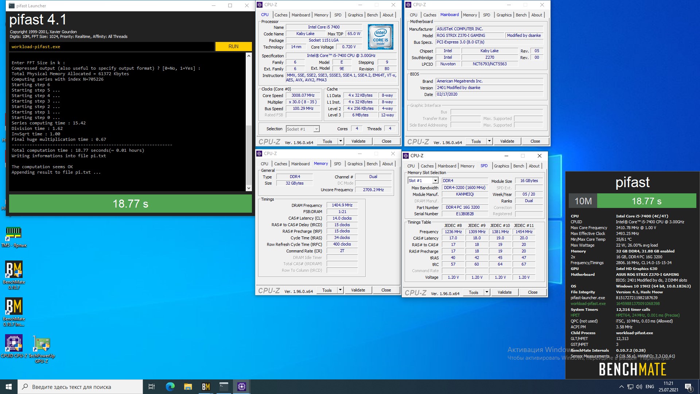Select Memory tab in Mainboard window
The width and height of the screenshot is (700, 394).
(x=470, y=15)
